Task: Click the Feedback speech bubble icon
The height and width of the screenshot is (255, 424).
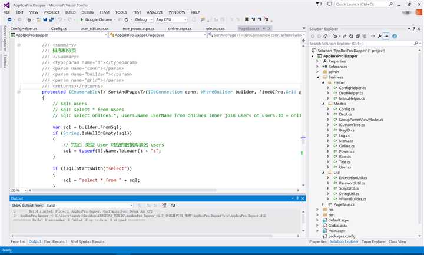Action: (x=329, y=4)
